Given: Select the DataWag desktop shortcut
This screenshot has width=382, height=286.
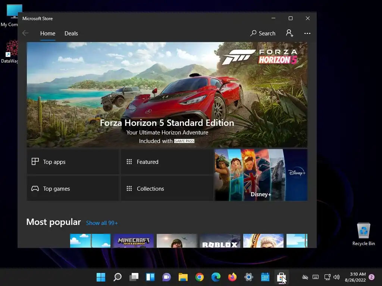Looking at the screenshot, I should 11,52.
